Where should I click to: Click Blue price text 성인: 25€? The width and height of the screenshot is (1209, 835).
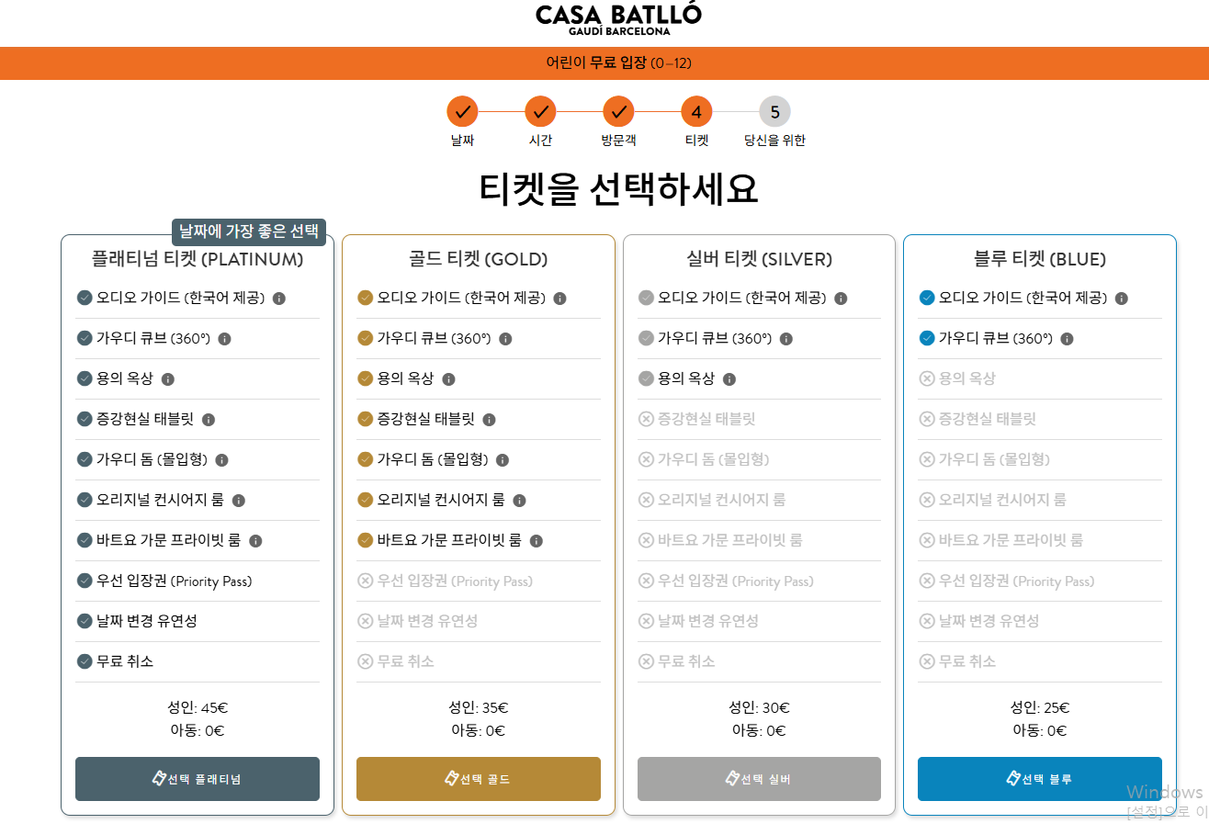(x=1040, y=707)
